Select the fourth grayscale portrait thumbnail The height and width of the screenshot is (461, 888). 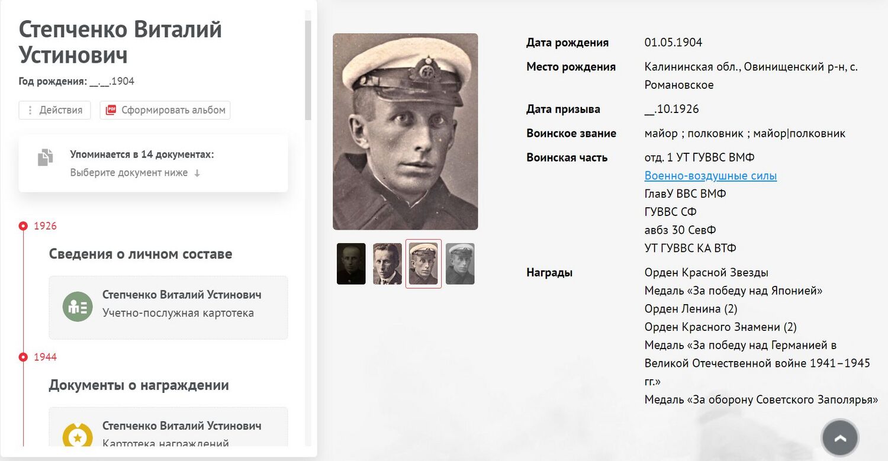(x=460, y=264)
